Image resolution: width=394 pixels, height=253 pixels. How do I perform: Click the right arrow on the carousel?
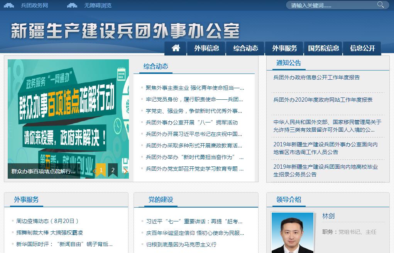(x=125, y=171)
